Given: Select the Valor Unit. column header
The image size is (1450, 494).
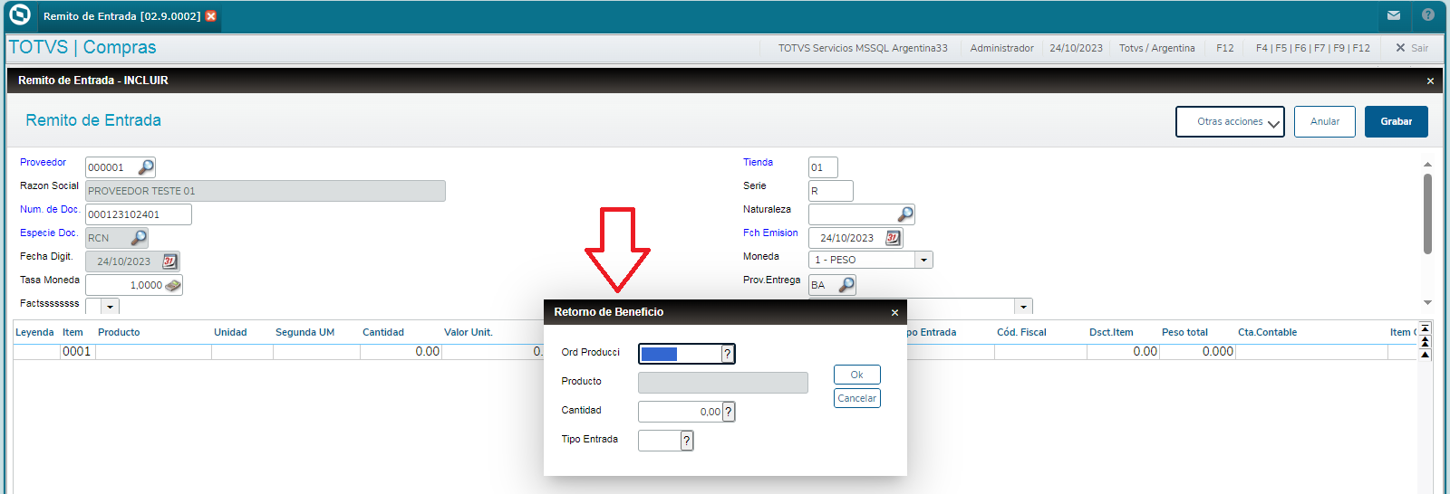Looking at the screenshot, I should pos(469,332).
